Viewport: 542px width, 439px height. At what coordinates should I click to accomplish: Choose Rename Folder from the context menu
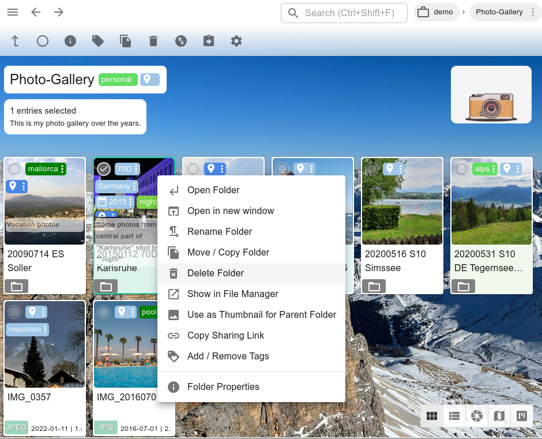(220, 231)
